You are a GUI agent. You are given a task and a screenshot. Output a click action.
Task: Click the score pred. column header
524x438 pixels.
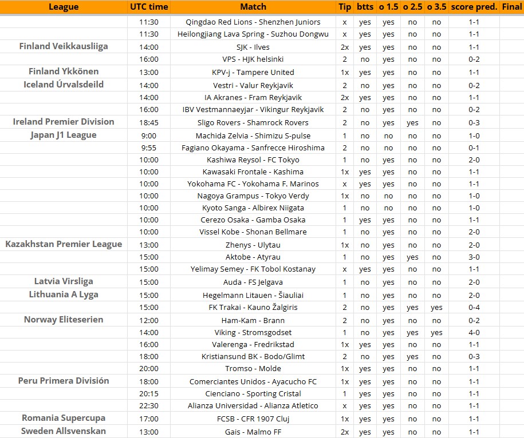click(474, 7)
